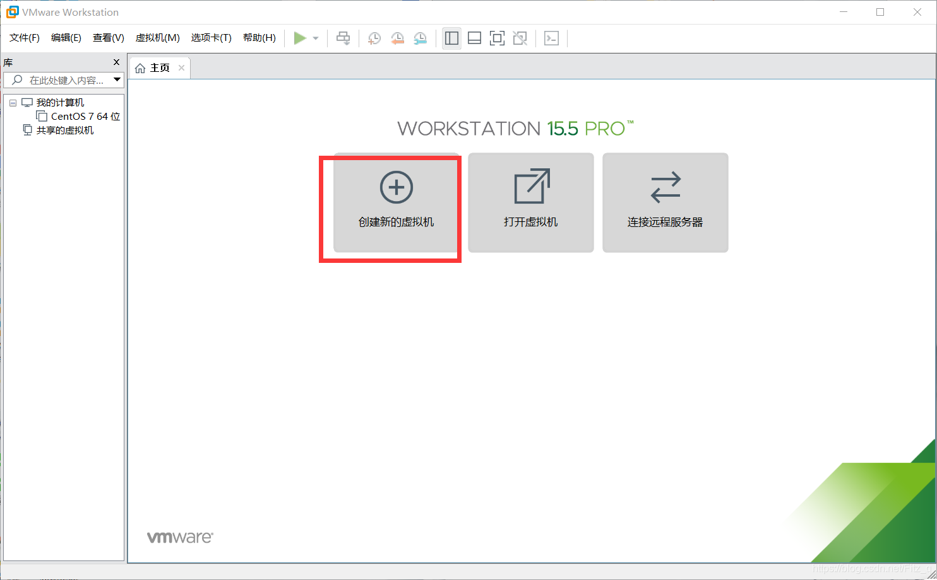Click the computer icon beside 我的计算机
Screen dimensions: 937x580
27,103
